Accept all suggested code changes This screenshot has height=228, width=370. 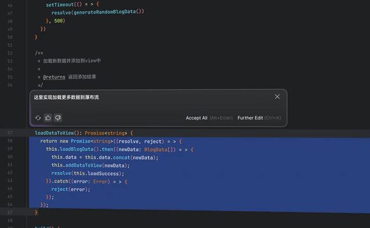pyautogui.click(x=197, y=118)
